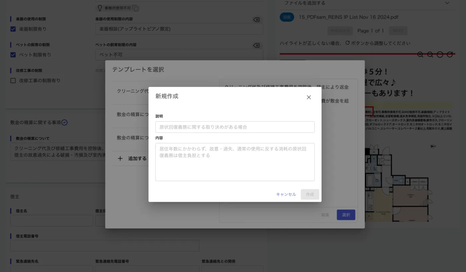The height and width of the screenshot is (272, 466).
Task: Click the 選択 button in template dialog
Action: 346,215
